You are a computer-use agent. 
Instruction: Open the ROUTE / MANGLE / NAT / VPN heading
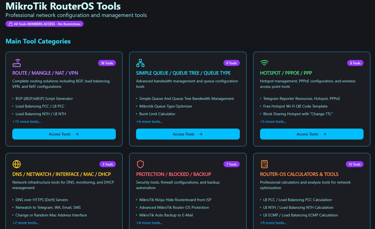tap(45, 73)
